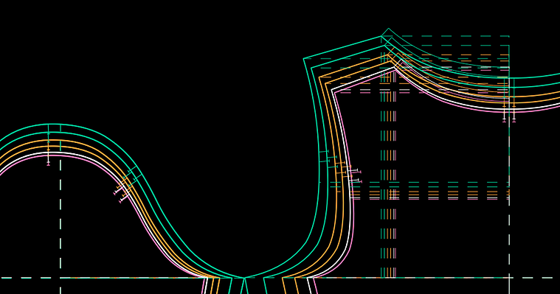560x294 pixels.
Task: Click the armhole notch marks cluster
Action: coord(340,167)
